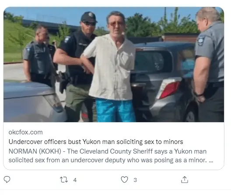Click the red taillight of the gray car
Screen dimensions: 231x195
(x=169, y=89)
